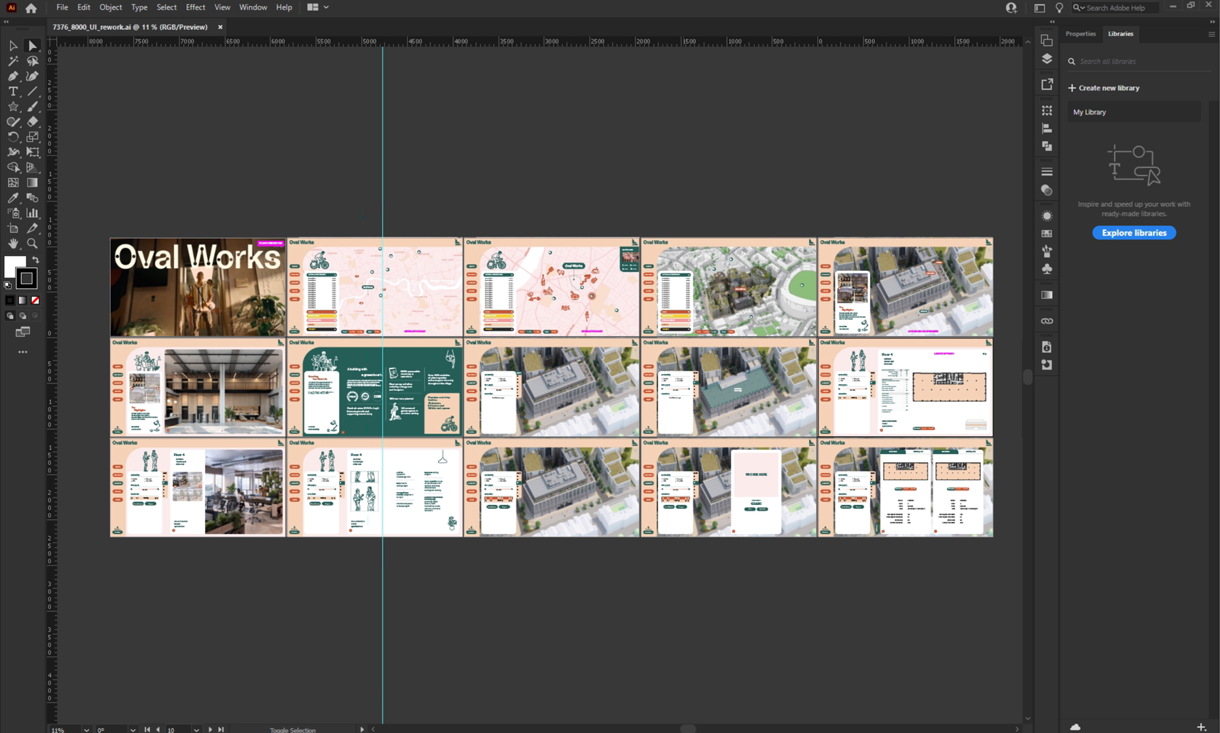Select the Slice tool
This screenshot has height=733, width=1220.
point(32,228)
